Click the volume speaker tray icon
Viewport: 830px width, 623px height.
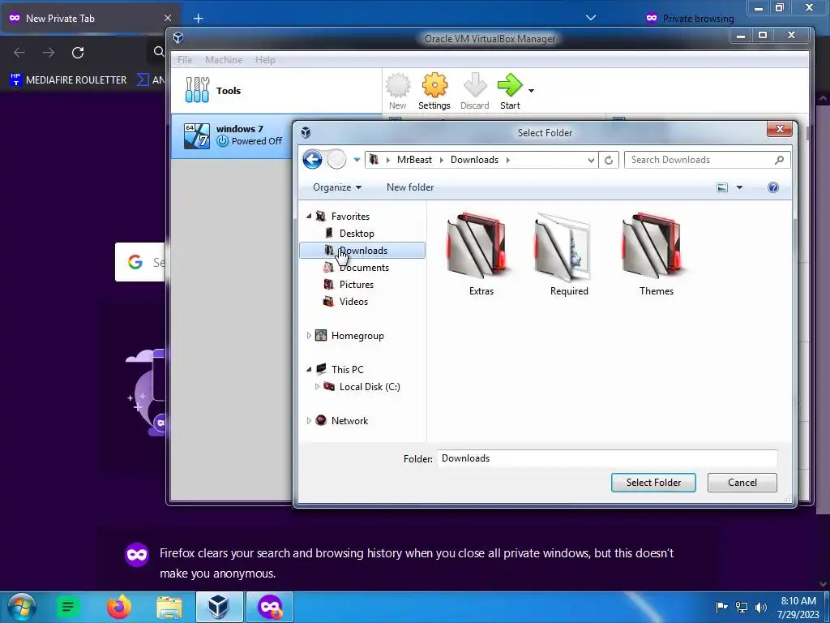(x=760, y=608)
